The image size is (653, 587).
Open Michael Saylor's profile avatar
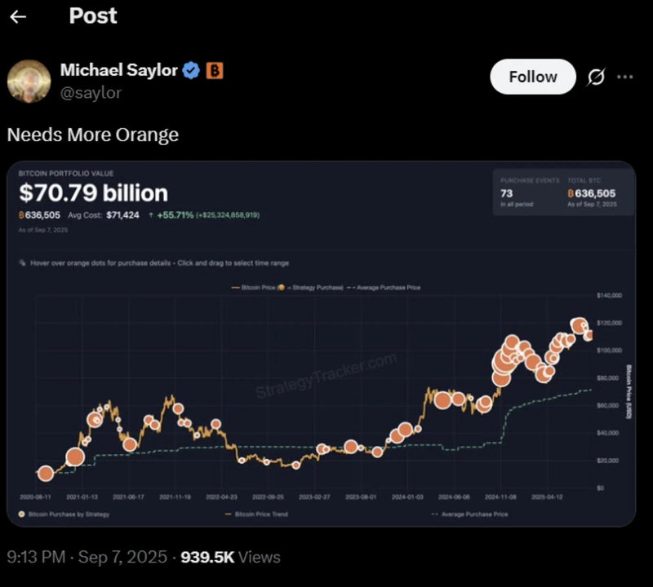pos(29,81)
